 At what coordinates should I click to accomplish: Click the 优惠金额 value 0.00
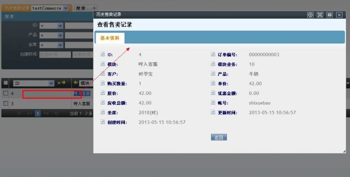tap(254, 93)
